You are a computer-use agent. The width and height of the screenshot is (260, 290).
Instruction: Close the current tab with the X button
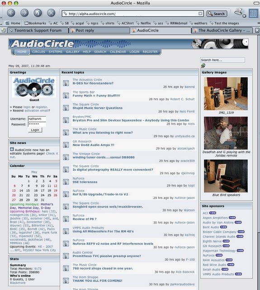(x=257, y=30)
